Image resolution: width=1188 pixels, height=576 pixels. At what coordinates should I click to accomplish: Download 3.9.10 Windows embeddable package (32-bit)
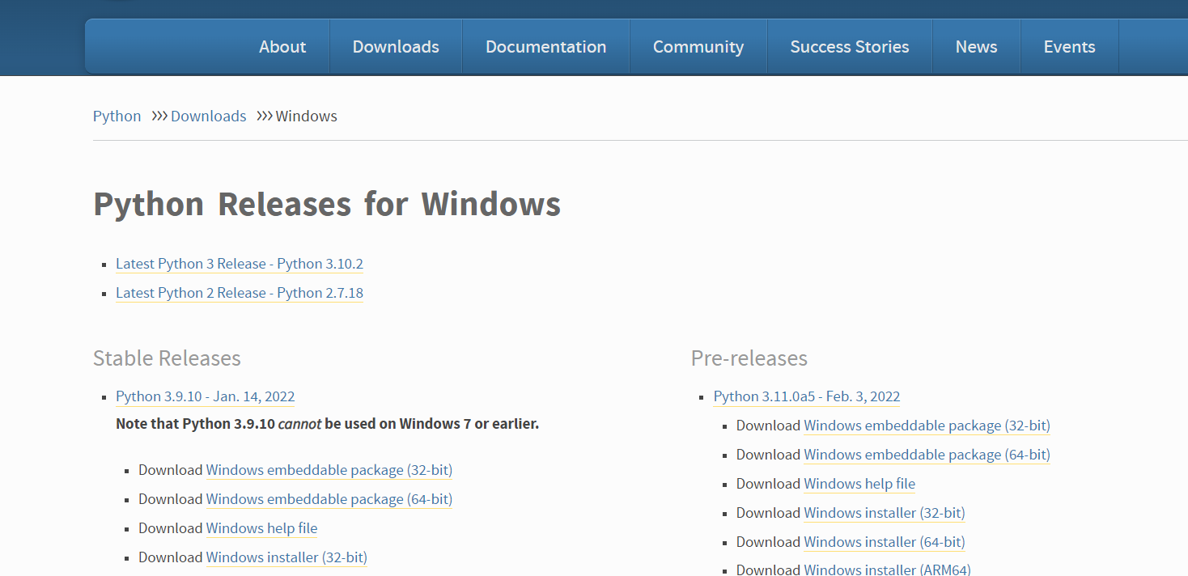pos(329,470)
